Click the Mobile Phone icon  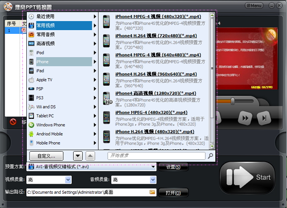(31, 143)
